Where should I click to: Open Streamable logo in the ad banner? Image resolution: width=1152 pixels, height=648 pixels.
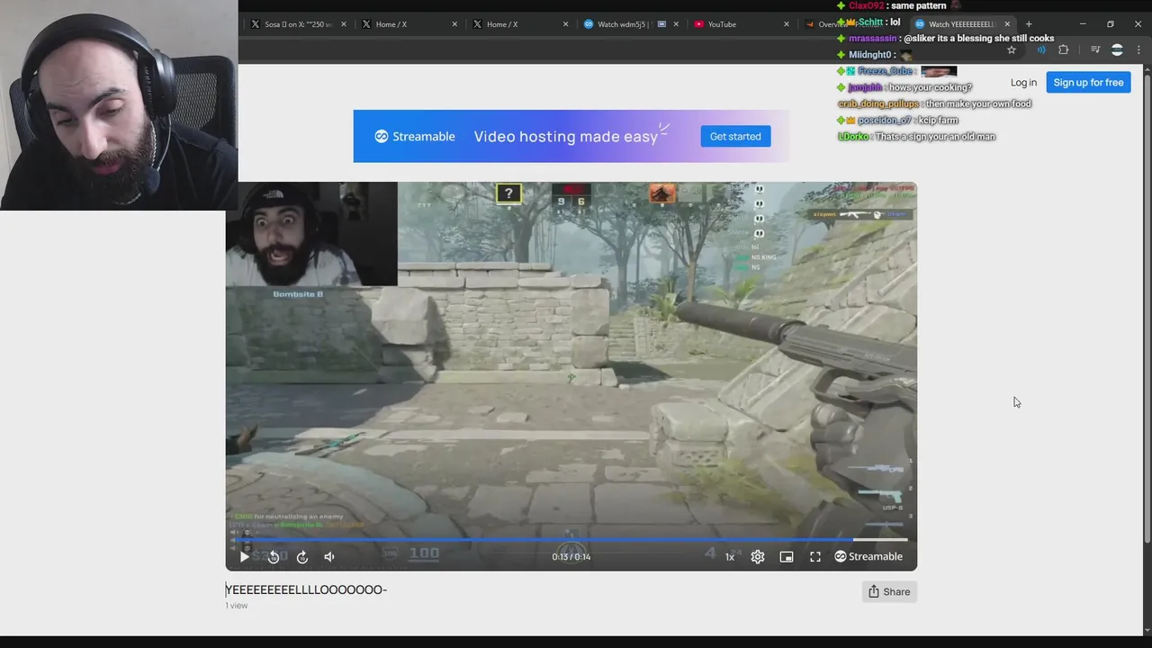click(x=415, y=137)
